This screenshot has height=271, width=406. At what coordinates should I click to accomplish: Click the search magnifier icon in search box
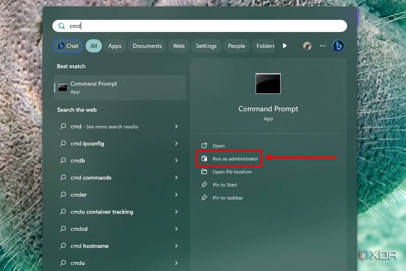[62, 26]
